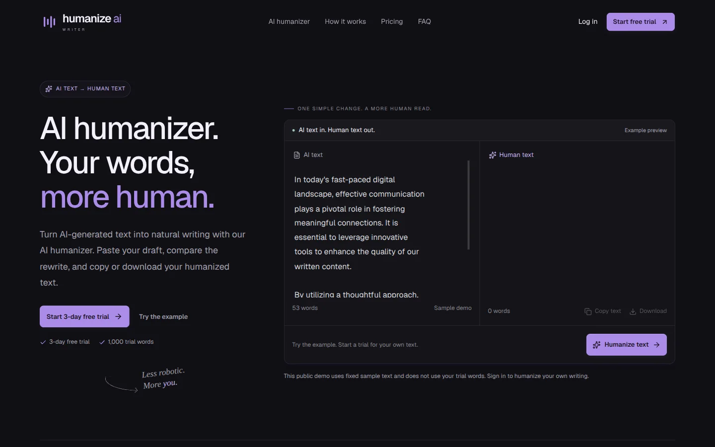Click the "53 words" counter
The width and height of the screenshot is (715, 447).
305,308
